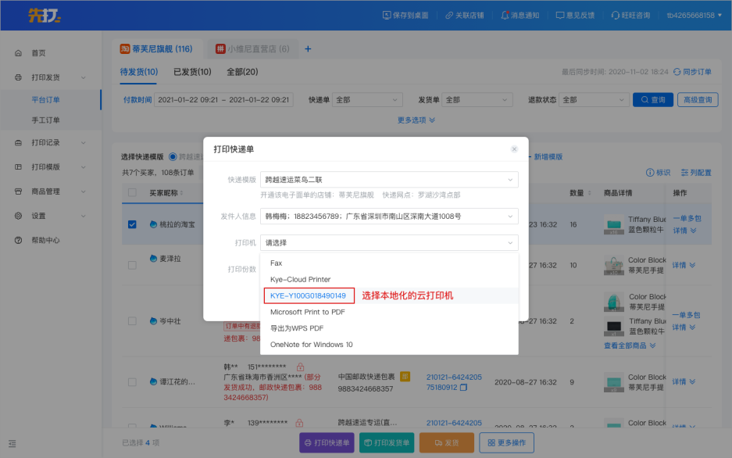Open 意见反馈 feedback icon
The image size is (732, 458).
click(x=560, y=15)
